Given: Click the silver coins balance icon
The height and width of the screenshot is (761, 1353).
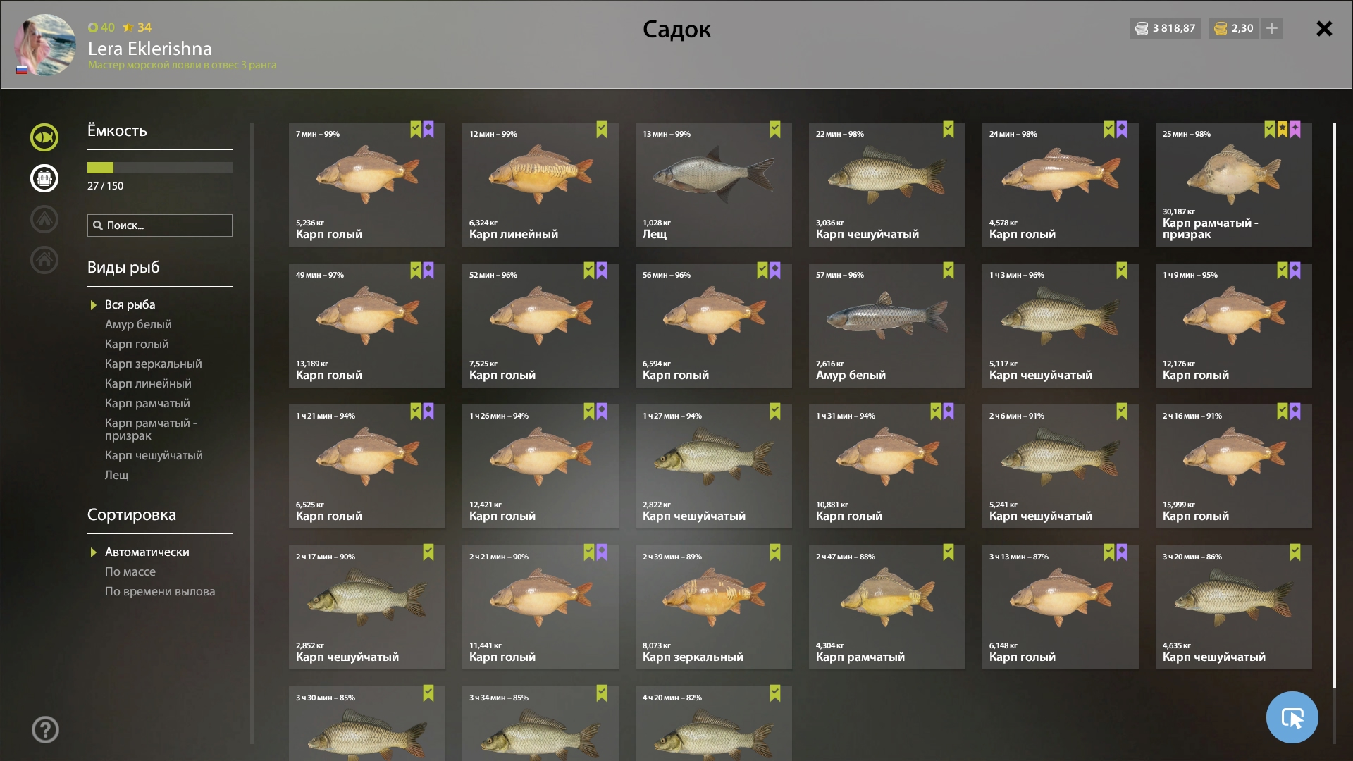Looking at the screenshot, I should 1142,28.
